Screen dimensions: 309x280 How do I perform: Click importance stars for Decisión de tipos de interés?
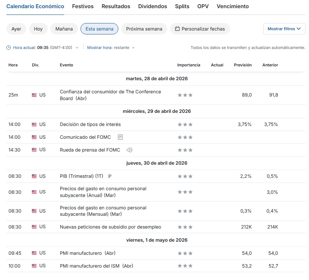[185, 125]
